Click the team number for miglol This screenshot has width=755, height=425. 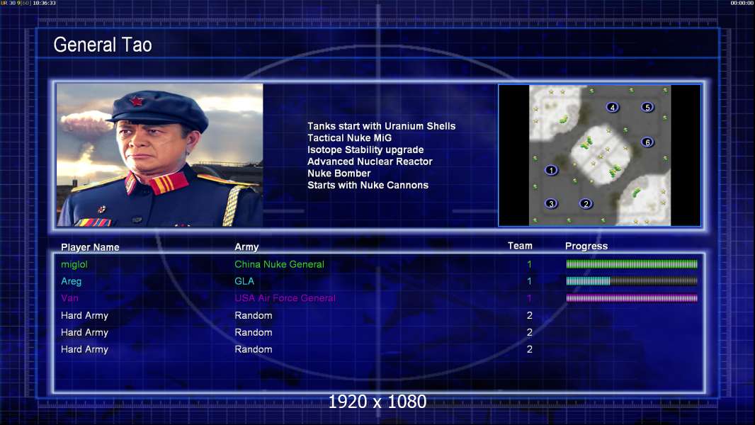click(529, 264)
